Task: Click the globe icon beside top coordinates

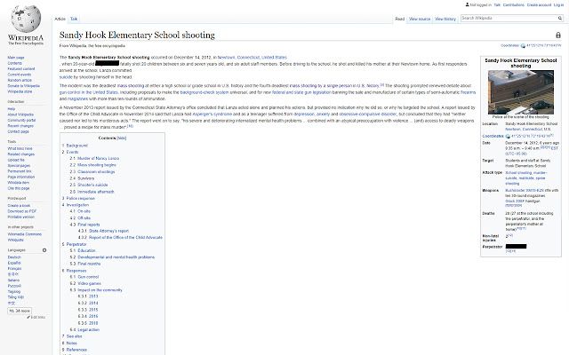Action: 523,45
